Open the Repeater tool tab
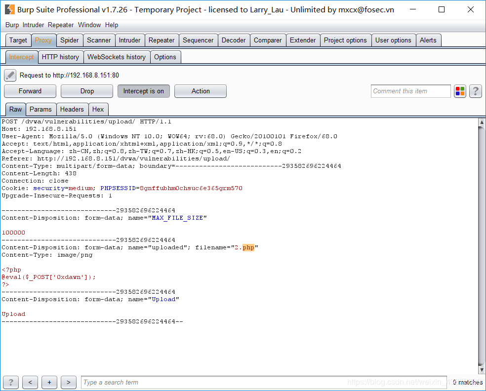Viewport: 486px width, 391px height. click(162, 40)
